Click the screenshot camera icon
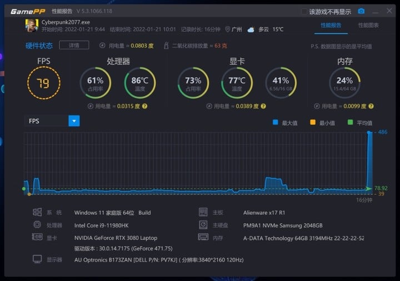Image resolution: width=400 pixels, height=281 pixels. [361, 11]
